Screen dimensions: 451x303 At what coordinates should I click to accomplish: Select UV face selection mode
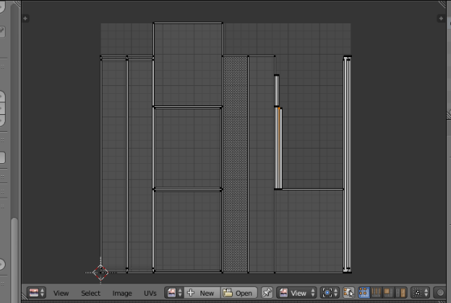[388, 293]
